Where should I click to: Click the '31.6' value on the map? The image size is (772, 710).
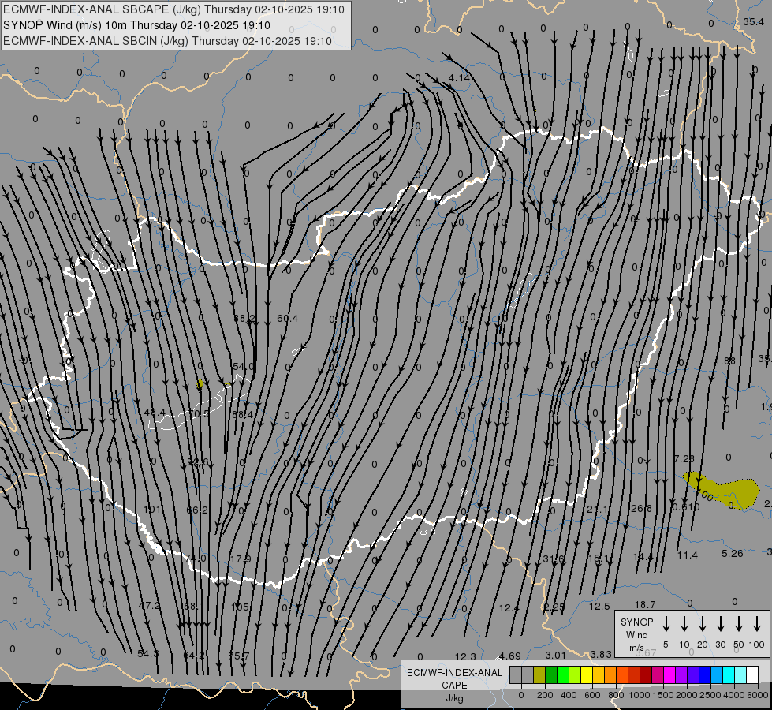pos(554,559)
